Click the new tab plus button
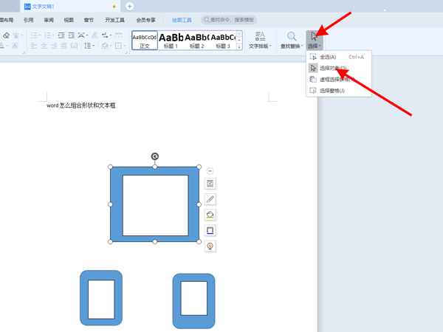Viewport: 443px width, 332px height. (129, 6)
